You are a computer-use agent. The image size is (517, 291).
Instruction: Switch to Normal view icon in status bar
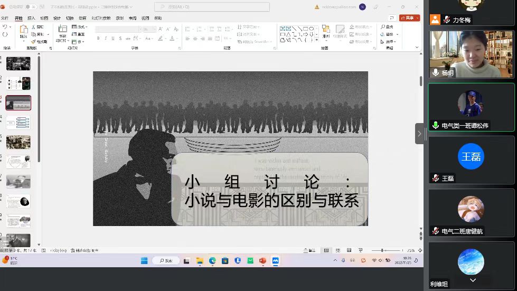pos(326,250)
